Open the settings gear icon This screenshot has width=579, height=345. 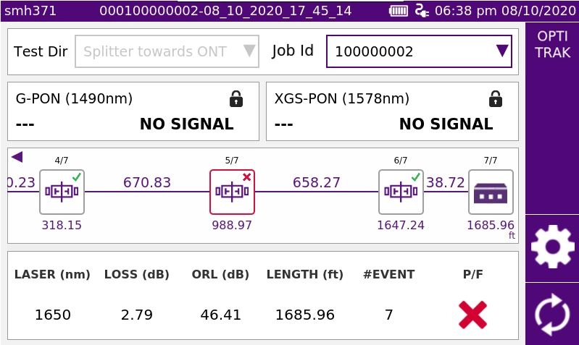point(552,247)
